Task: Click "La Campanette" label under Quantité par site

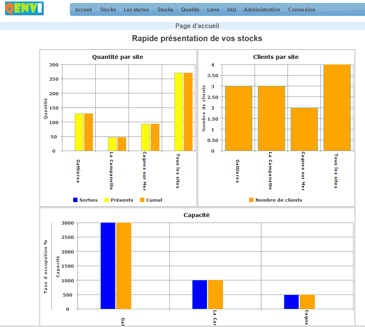Action: [x=111, y=170]
